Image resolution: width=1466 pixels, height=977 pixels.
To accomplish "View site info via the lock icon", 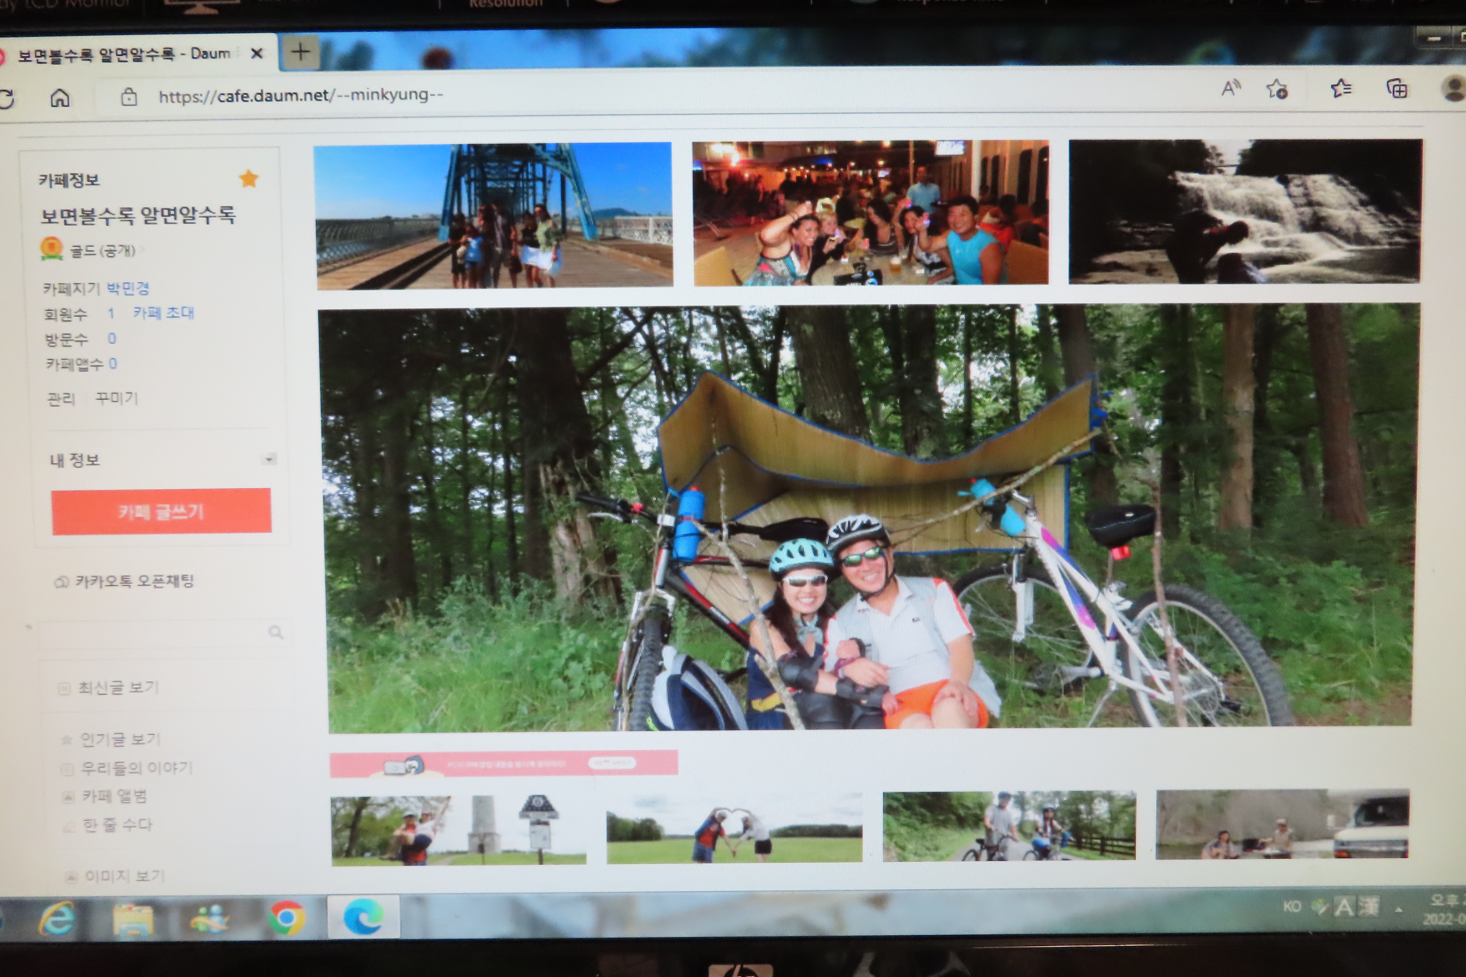I will click(129, 97).
